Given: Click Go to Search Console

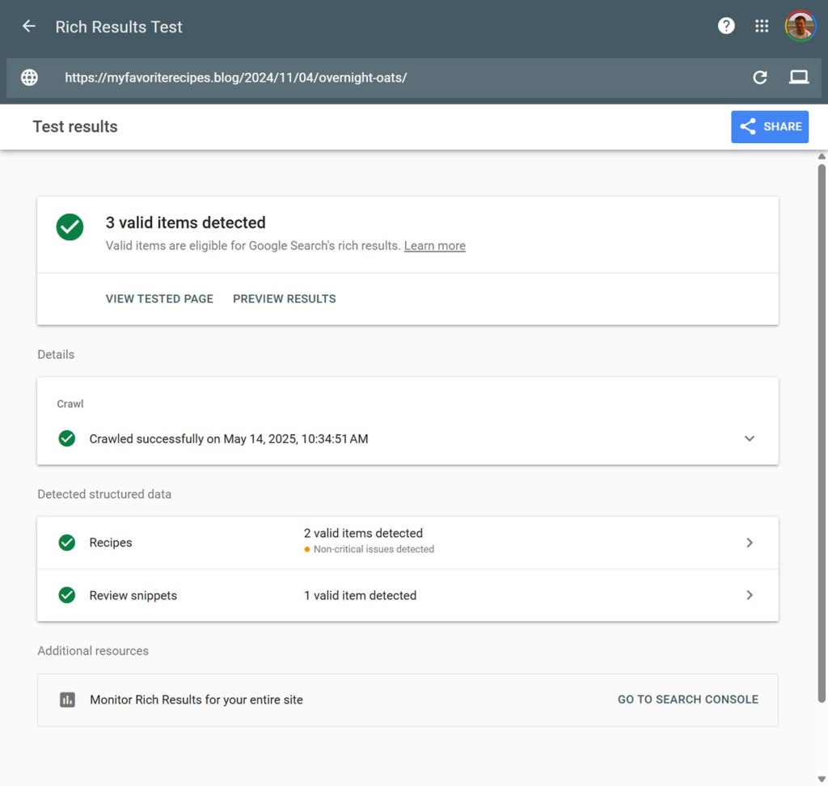Looking at the screenshot, I should pos(687,699).
